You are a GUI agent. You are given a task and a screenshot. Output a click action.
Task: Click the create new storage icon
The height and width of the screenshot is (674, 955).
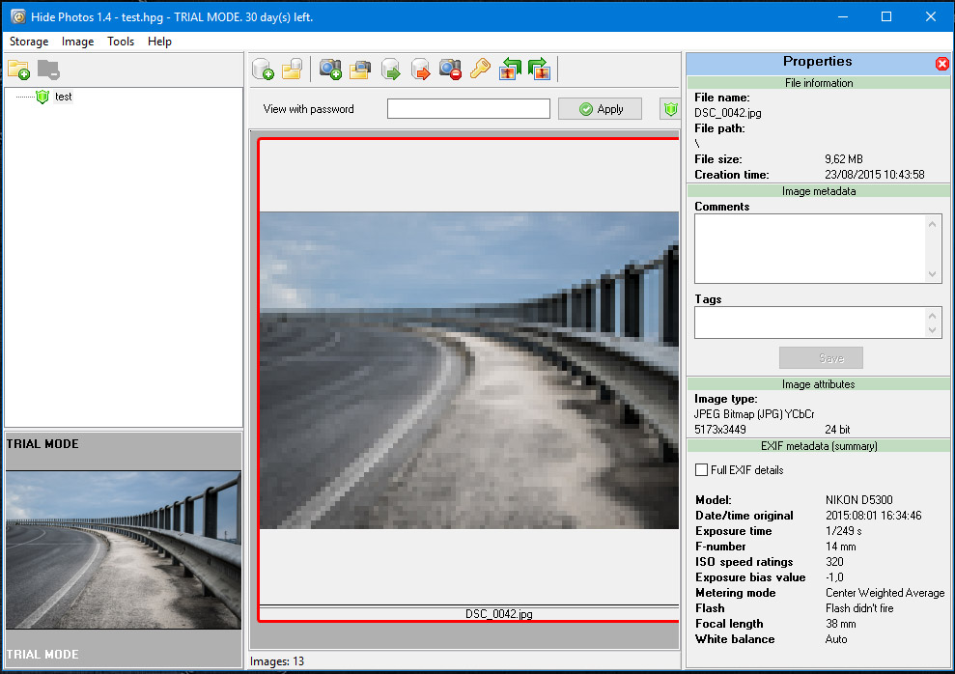pyautogui.click(x=263, y=70)
